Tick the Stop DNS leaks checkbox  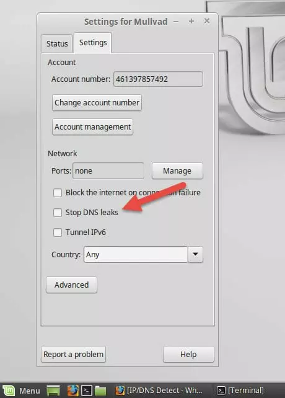point(58,213)
